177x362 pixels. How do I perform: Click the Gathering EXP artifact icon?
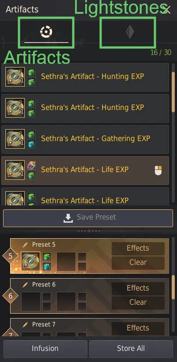[15, 138]
